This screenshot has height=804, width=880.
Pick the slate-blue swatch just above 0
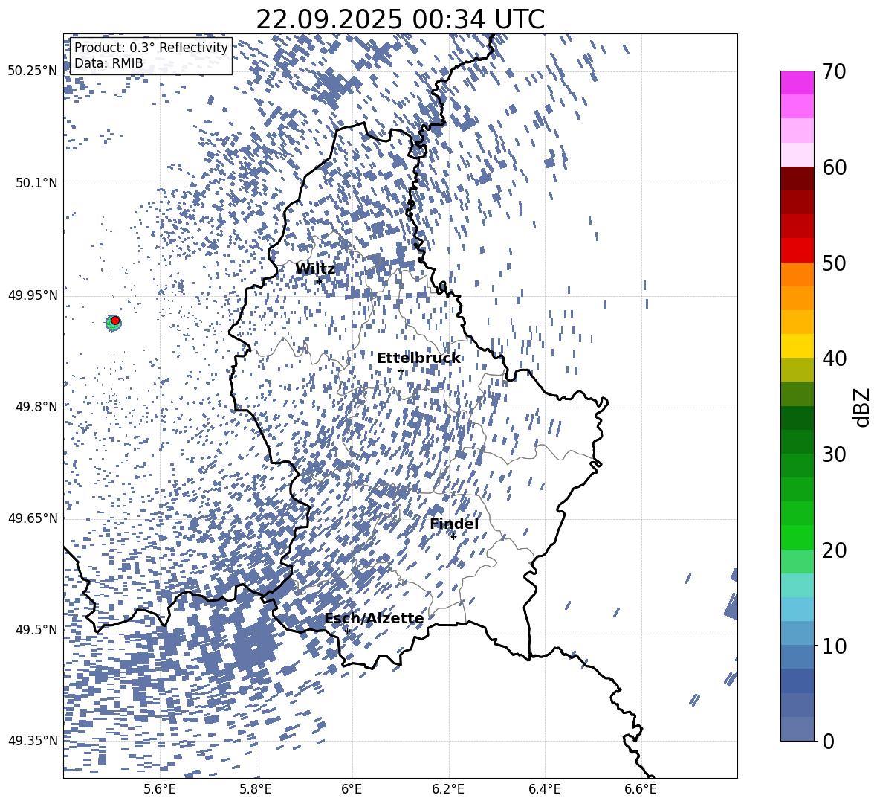pyautogui.click(x=797, y=729)
